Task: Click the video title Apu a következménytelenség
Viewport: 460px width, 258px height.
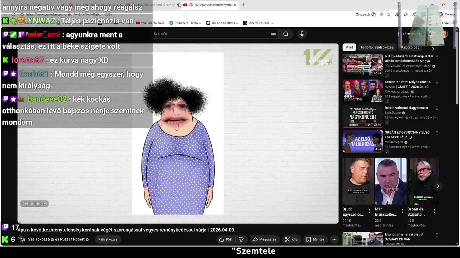Action: pos(126,230)
